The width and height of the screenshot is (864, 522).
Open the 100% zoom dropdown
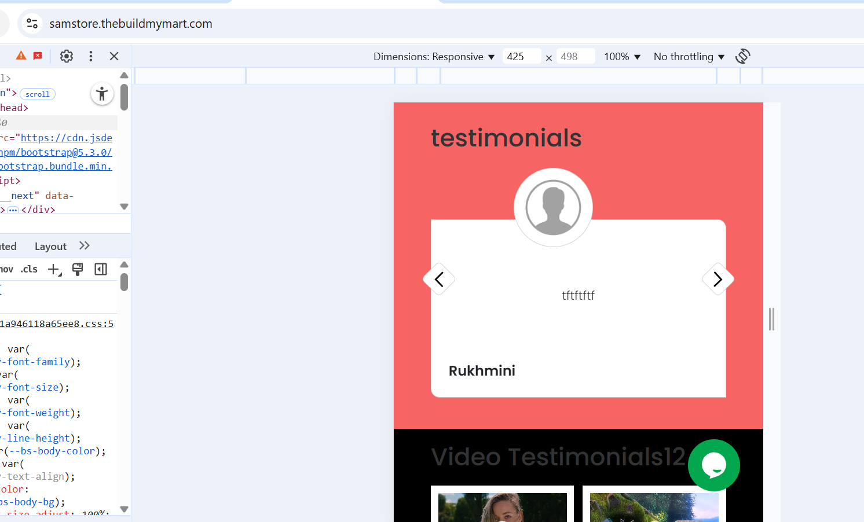click(622, 57)
